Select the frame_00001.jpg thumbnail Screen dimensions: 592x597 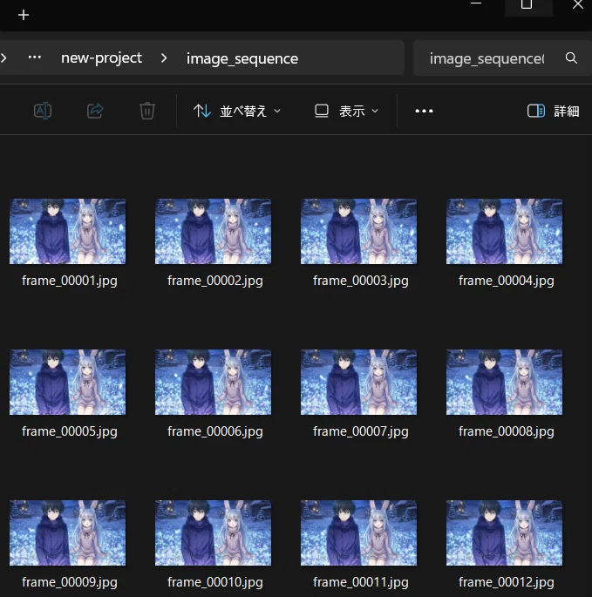click(67, 231)
